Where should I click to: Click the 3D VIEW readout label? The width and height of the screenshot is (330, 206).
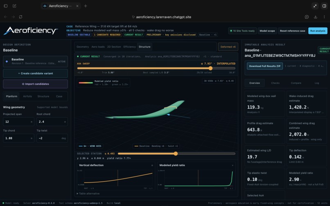tap(219, 81)
